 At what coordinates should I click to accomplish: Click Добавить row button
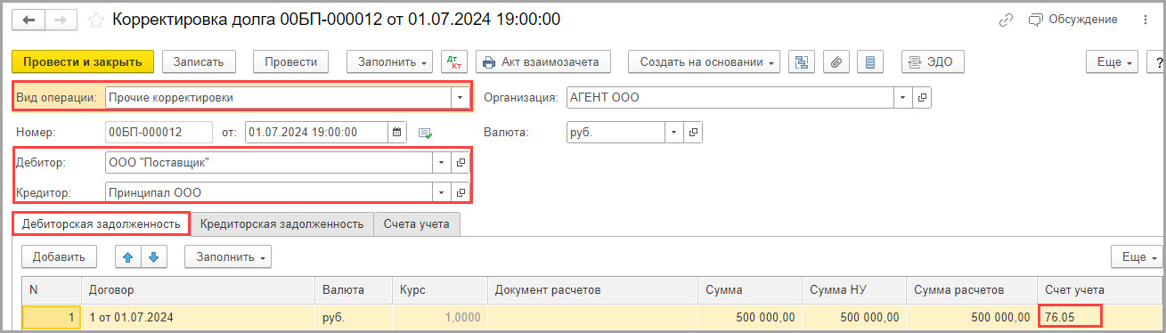pyautogui.click(x=59, y=256)
